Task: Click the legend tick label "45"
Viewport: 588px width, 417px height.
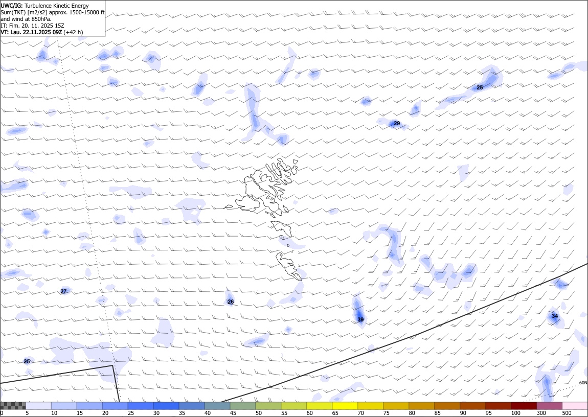Action: pos(233,413)
